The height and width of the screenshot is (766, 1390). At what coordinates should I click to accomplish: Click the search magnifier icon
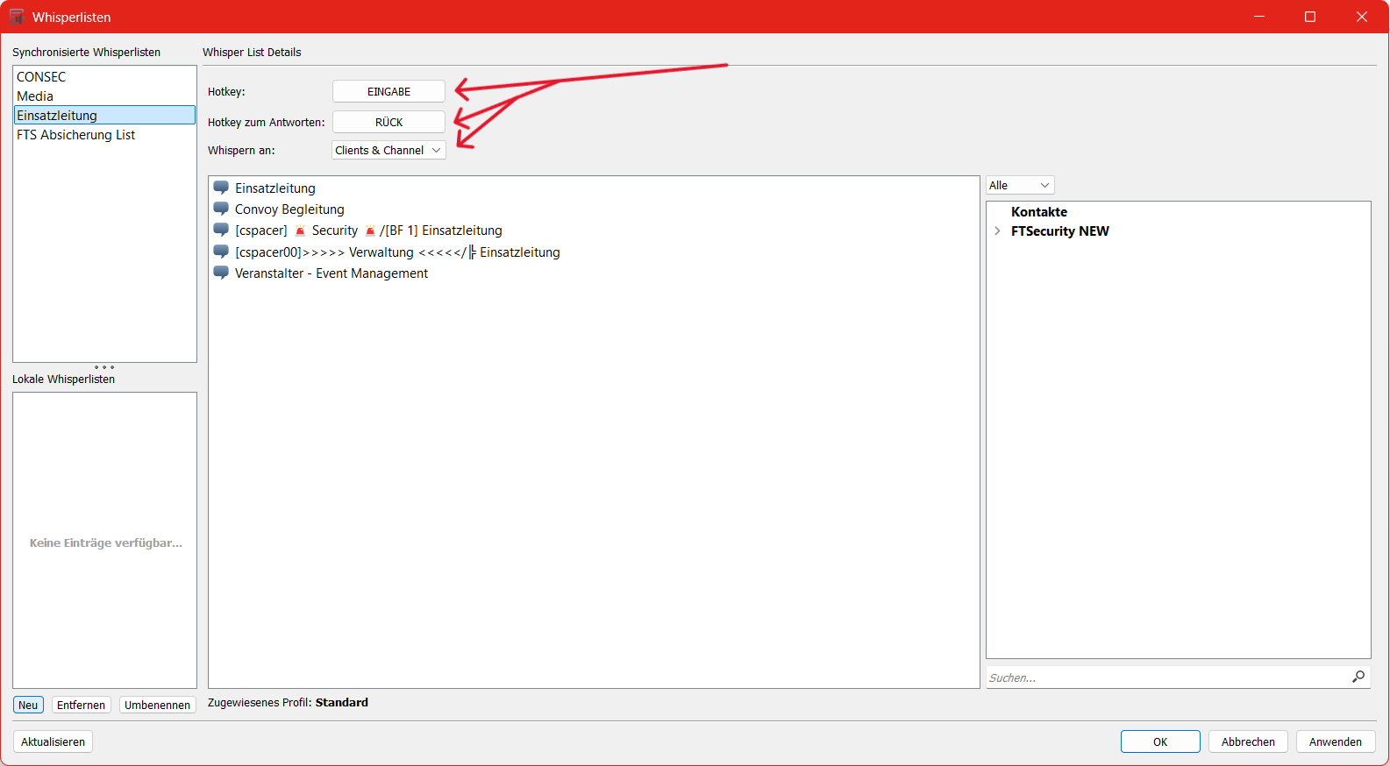tap(1358, 677)
